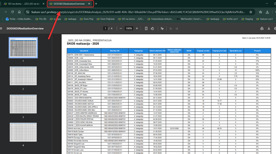Jump to page 3 thumbnail
The image size is (276, 154).
(23, 104)
